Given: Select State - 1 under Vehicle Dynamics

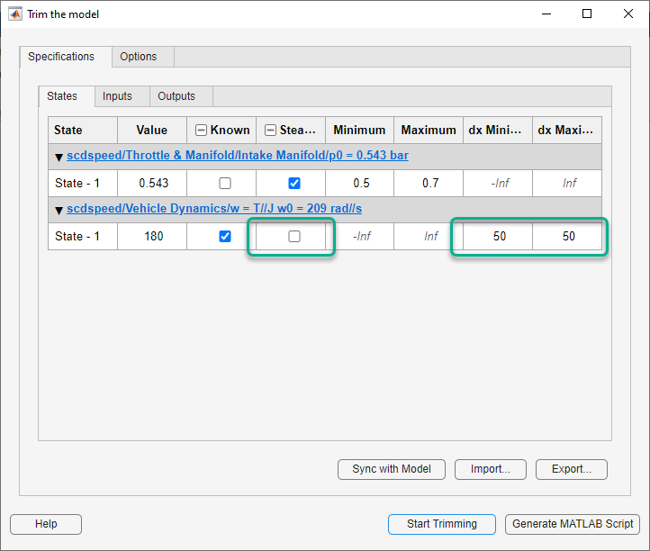Looking at the screenshot, I should [83, 236].
